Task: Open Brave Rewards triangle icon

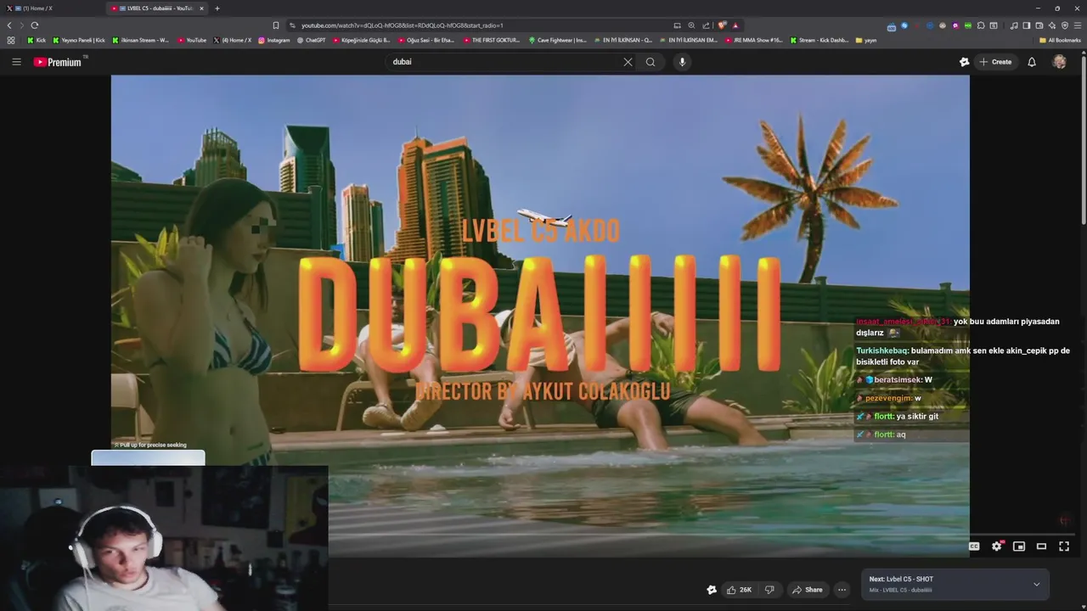Action: pyautogui.click(x=735, y=25)
